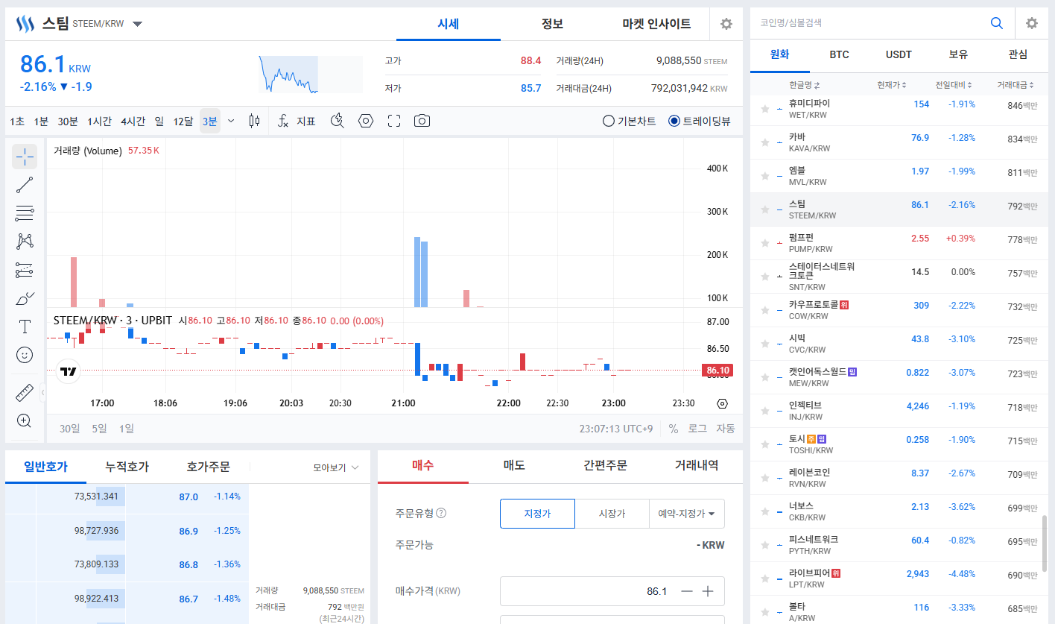The image size is (1055, 624).
Task: Open the hexagon chart settings icon
Action: [x=365, y=121]
